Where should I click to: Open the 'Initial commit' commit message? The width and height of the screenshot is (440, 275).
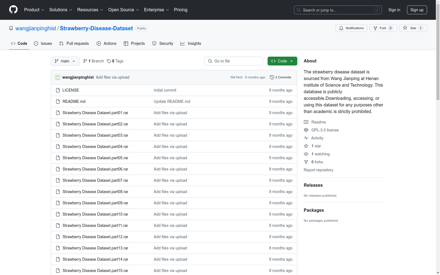click(x=165, y=90)
